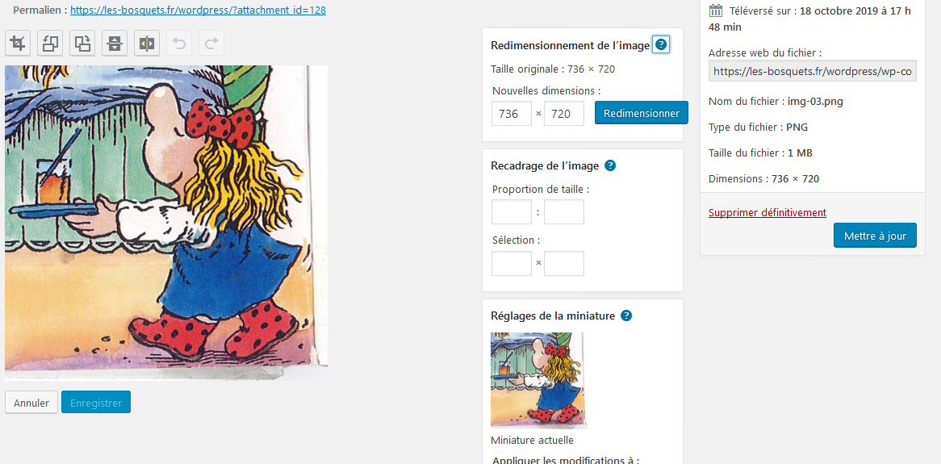941x464 pixels.
Task: Click the Annuler button
Action: click(31, 403)
